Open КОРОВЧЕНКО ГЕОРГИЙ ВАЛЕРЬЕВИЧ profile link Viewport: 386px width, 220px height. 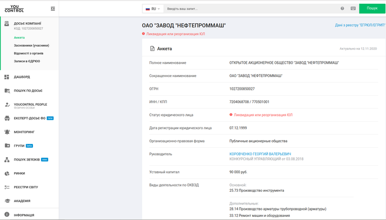click(x=260, y=154)
